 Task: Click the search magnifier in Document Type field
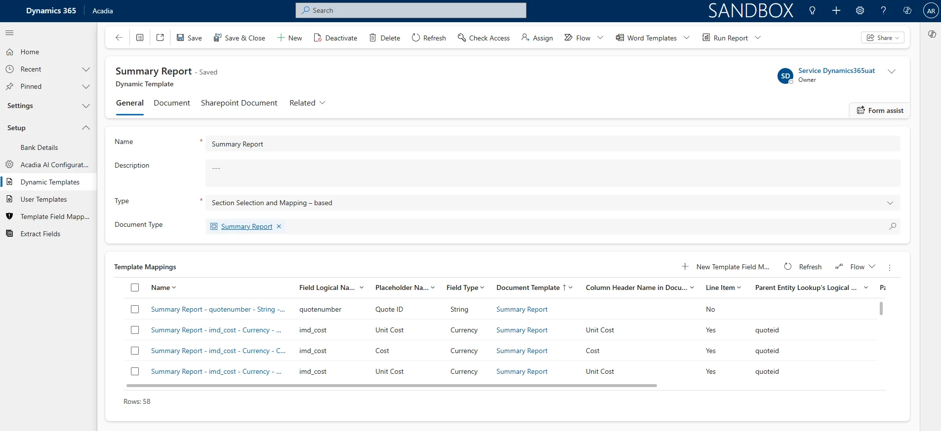pyautogui.click(x=892, y=226)
